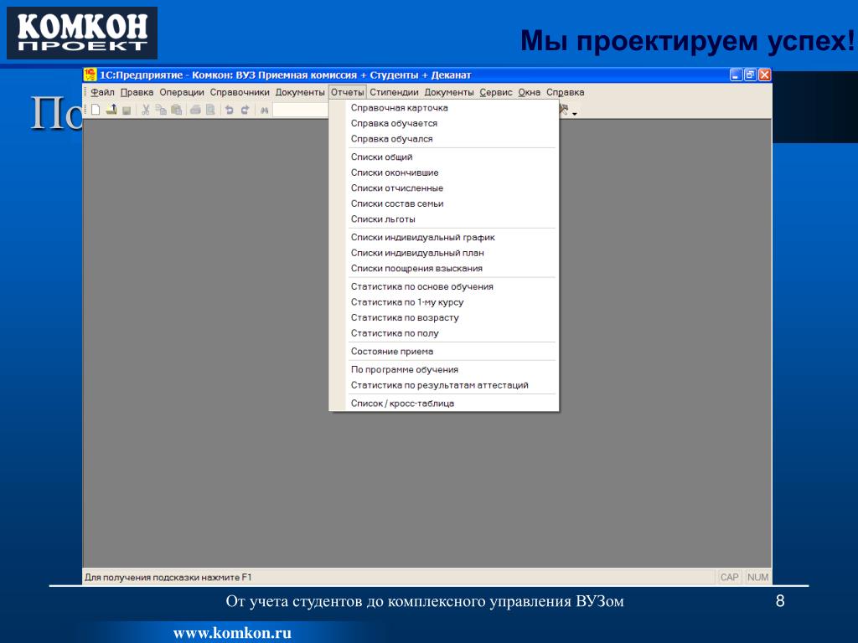Click the NUM indicator in status bar

(757, 578)
